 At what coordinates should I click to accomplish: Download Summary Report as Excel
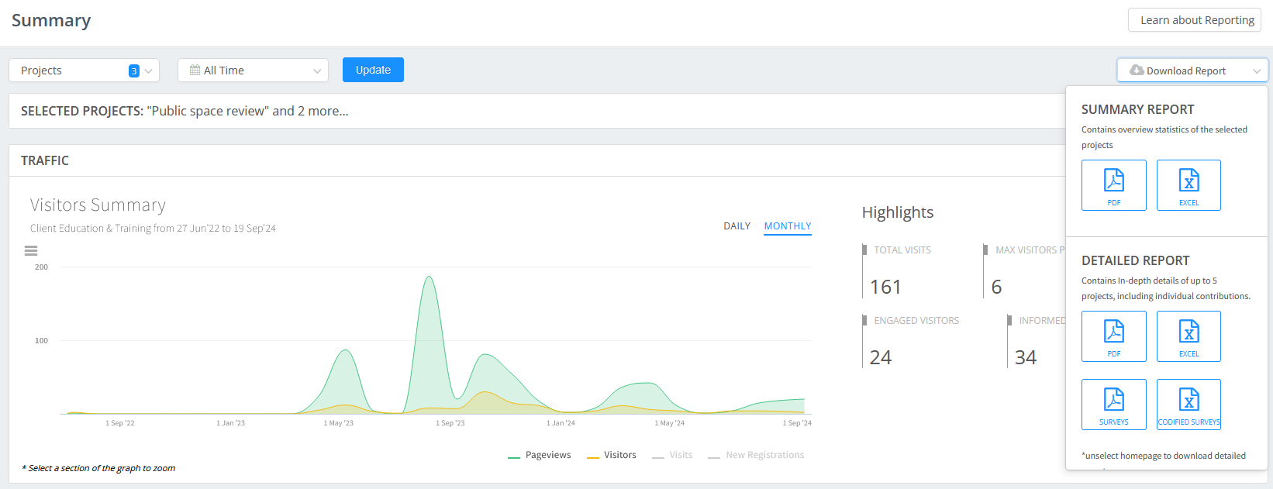tap(1188, 185)
